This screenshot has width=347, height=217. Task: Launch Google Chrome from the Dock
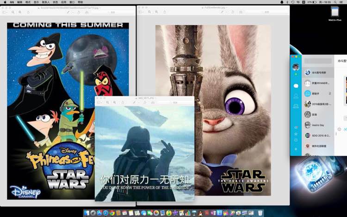tap(112, 213)
